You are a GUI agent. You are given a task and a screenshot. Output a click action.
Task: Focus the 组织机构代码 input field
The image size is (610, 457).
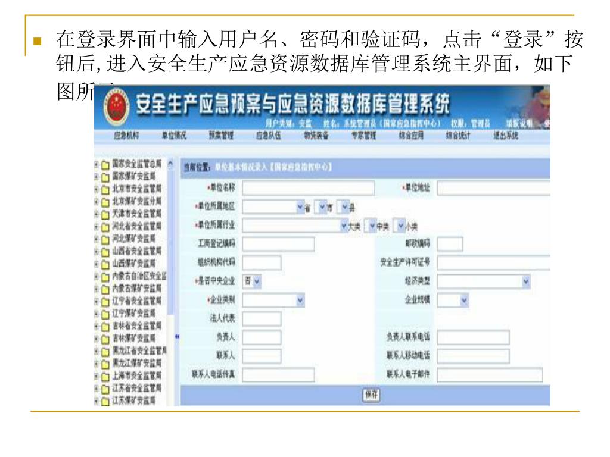pyautogui.click(x=262, y=262)
